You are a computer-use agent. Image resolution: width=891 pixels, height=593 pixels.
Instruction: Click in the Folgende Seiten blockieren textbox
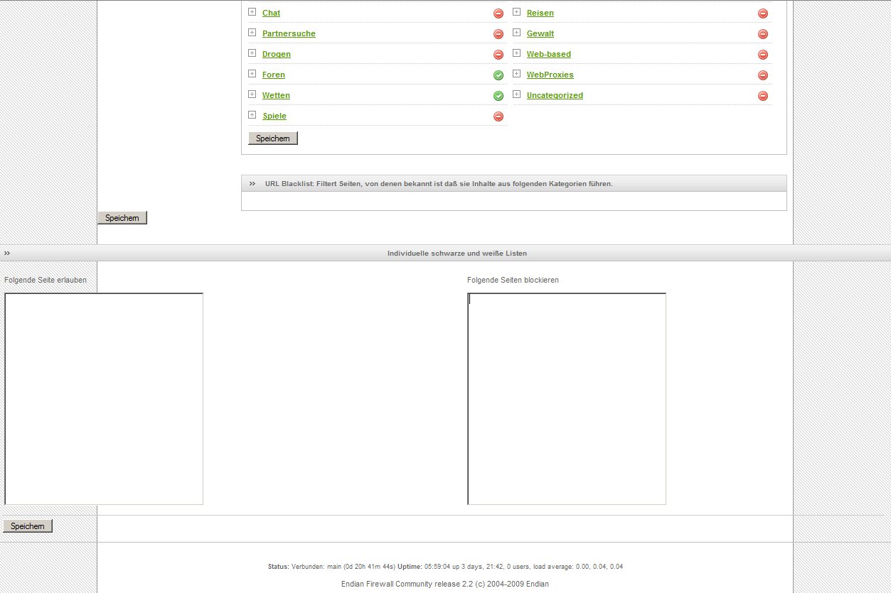click(x=567, y=398)
